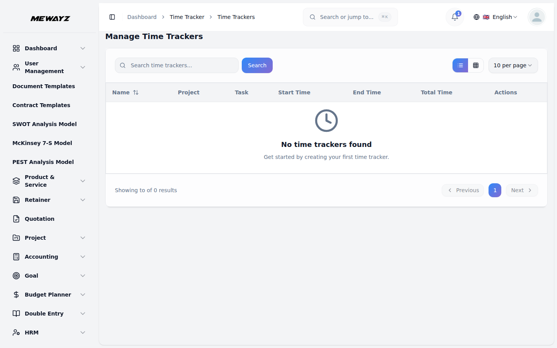The image size is (557, 348).
Task: Click the search time trackers field
Action: click(176, 65)
